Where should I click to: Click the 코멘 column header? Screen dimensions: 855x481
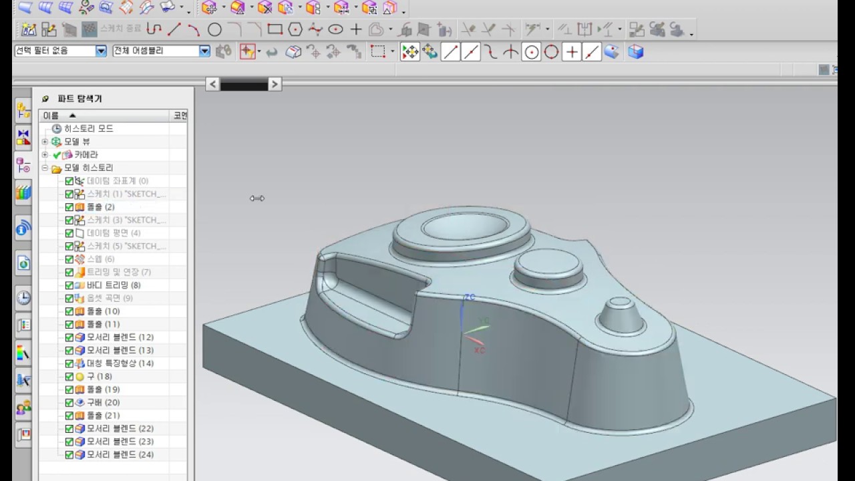180,116
